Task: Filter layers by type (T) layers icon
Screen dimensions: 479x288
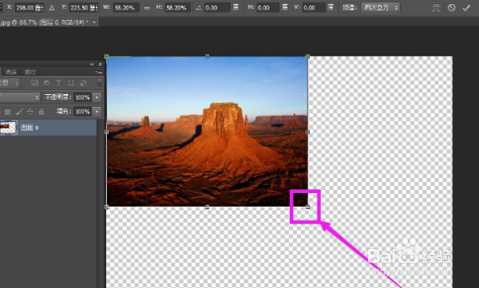Action: click(58, 83)
